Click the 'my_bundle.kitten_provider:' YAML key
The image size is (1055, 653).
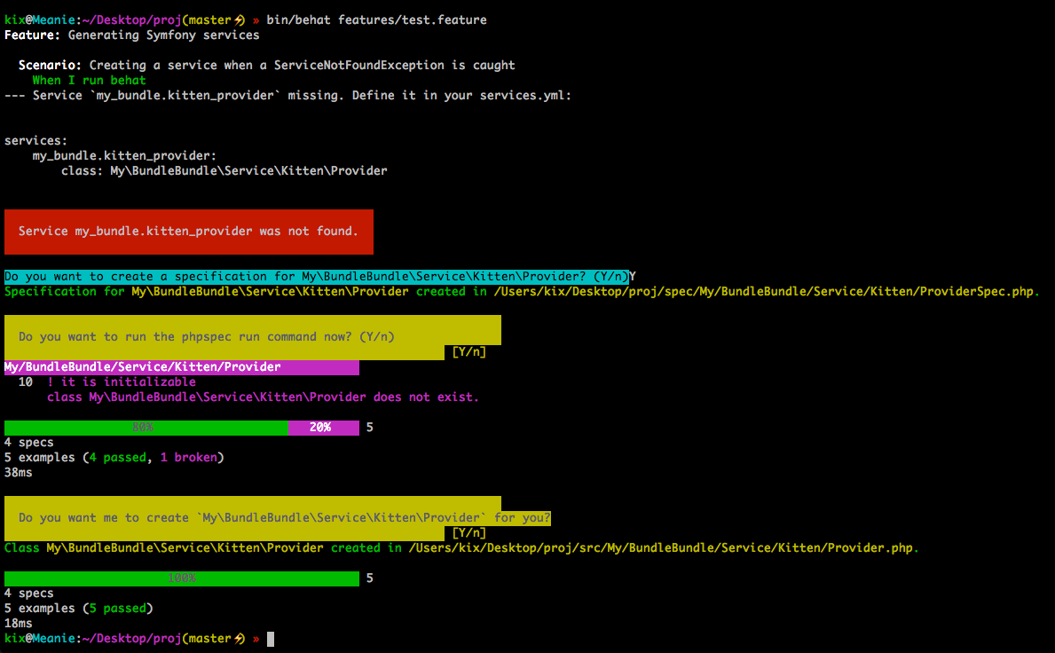[x=124, y=156]
